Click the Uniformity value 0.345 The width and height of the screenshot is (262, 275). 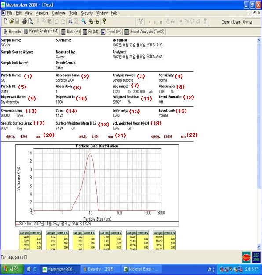116,115
